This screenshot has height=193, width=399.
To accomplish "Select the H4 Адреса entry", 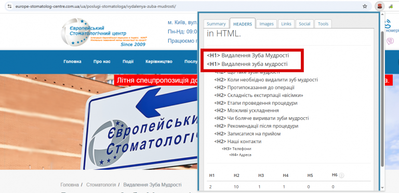I will [x=240, y=155].
